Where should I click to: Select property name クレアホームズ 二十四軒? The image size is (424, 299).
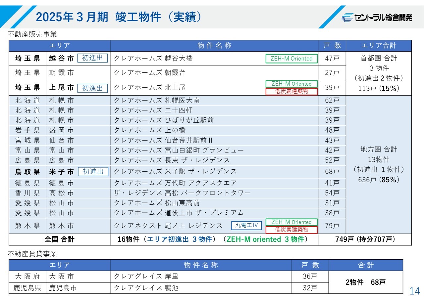153,110
